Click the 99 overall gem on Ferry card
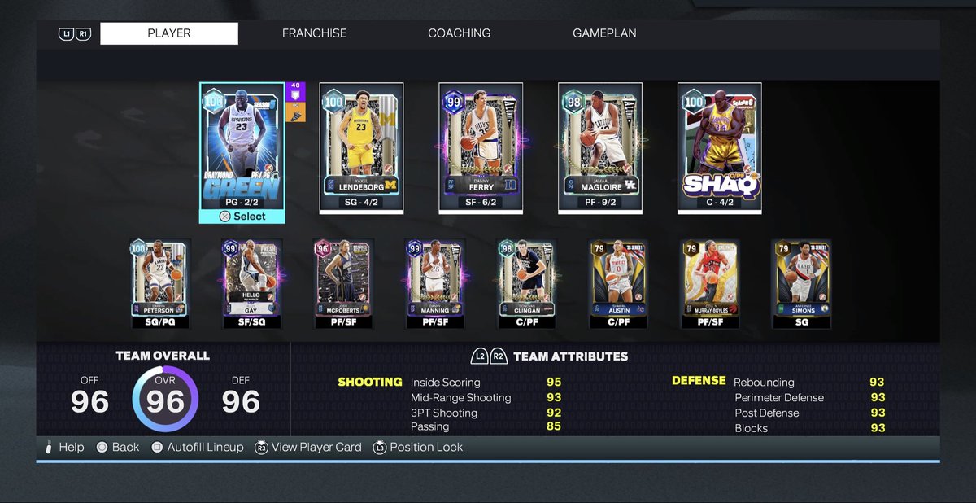This screenshot has height=503, width=976. (453, 102)
